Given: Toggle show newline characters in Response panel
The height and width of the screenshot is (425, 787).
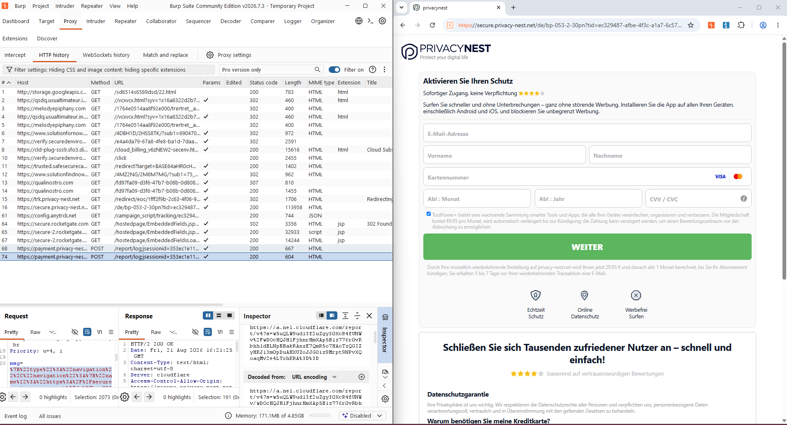Looking at the screenshot, I should point(220,332).
